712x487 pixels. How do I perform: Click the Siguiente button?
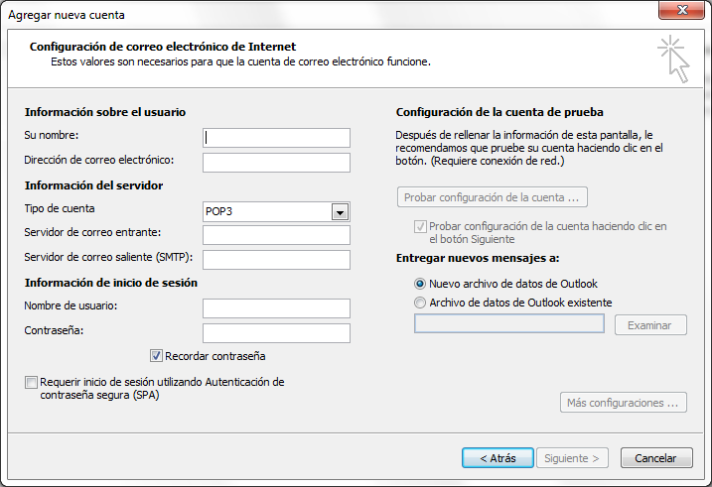pyautogui.click(x=574, y=458)
